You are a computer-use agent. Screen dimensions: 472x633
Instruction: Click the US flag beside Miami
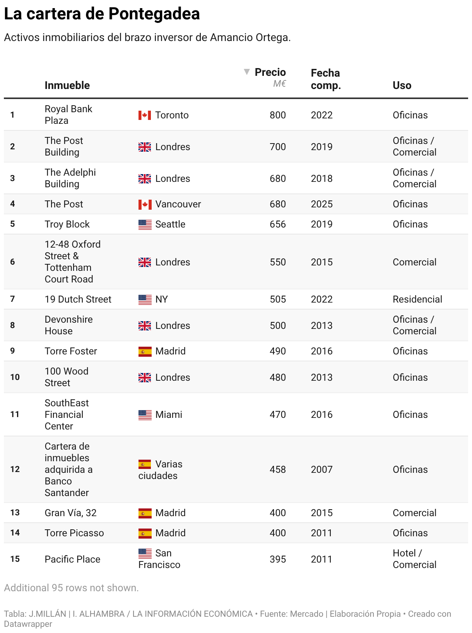[145, 415]
